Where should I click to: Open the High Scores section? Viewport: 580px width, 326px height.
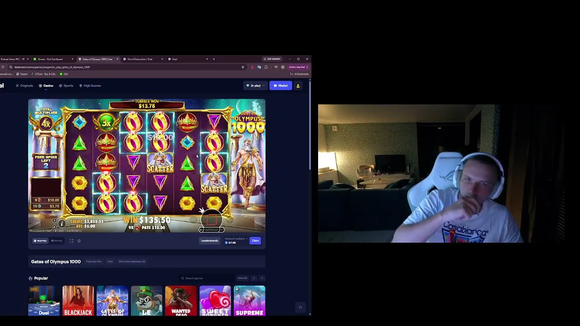90,86
